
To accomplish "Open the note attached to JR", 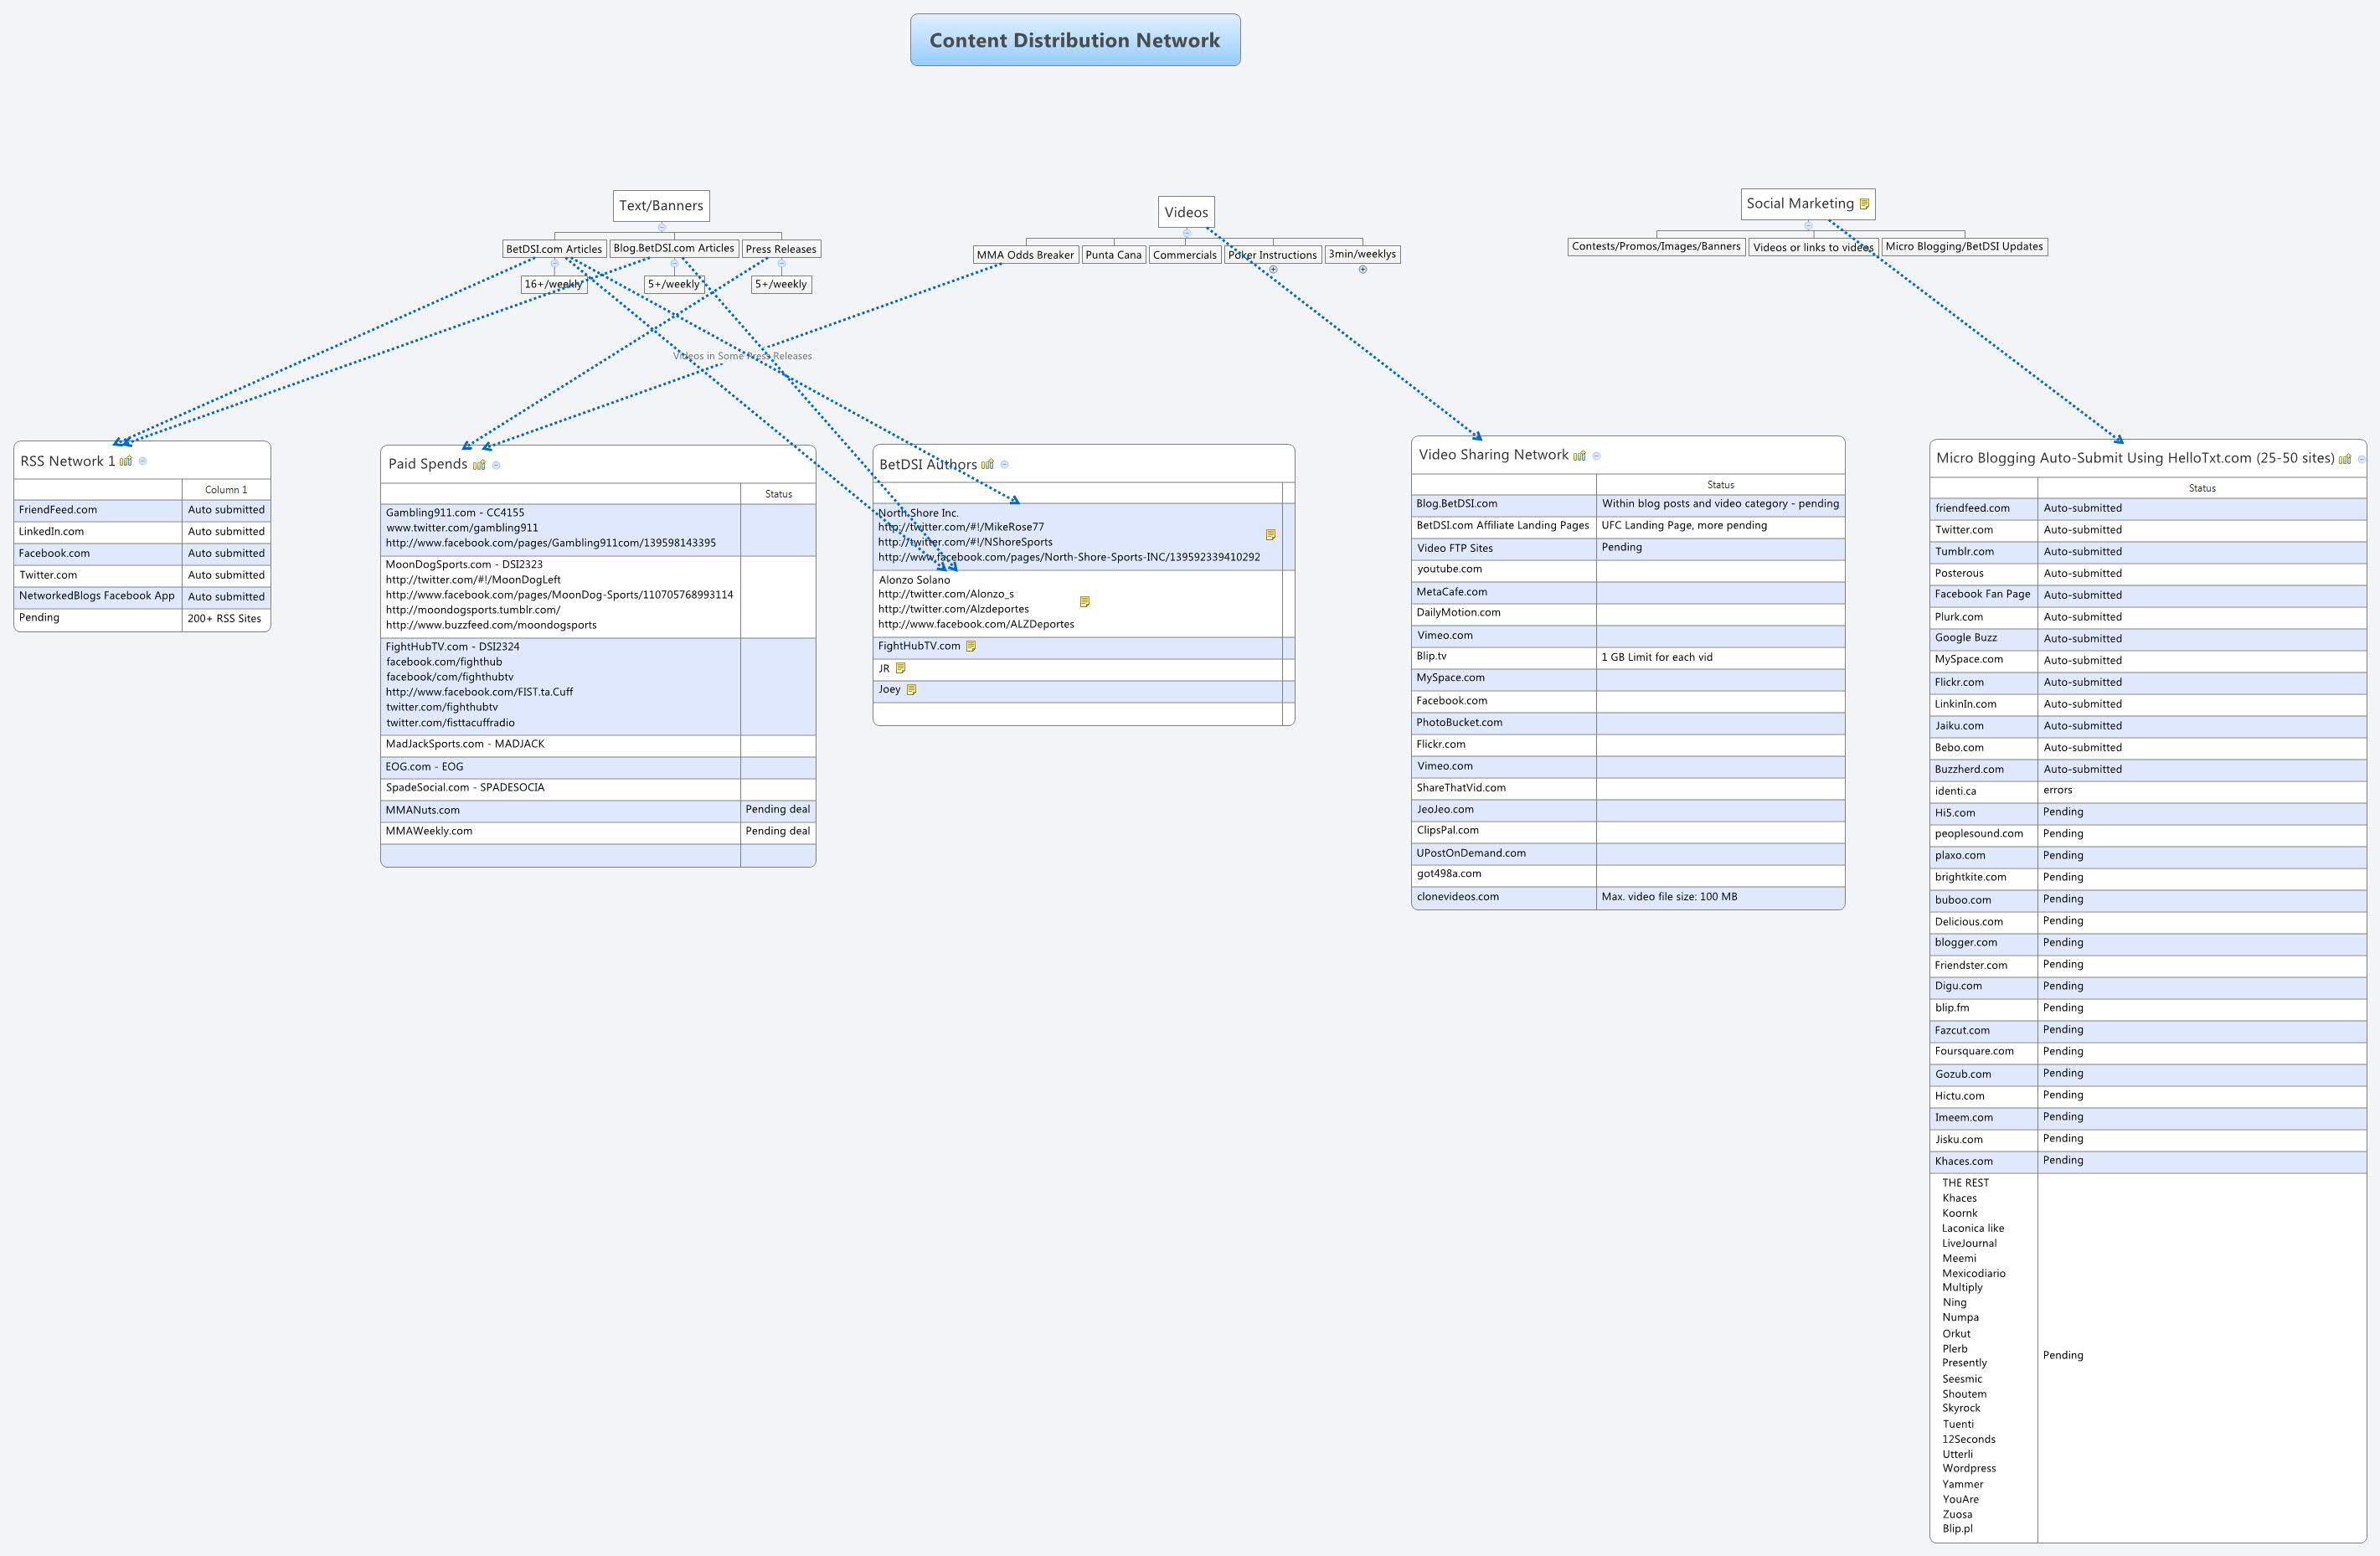I will pos(901,668).
